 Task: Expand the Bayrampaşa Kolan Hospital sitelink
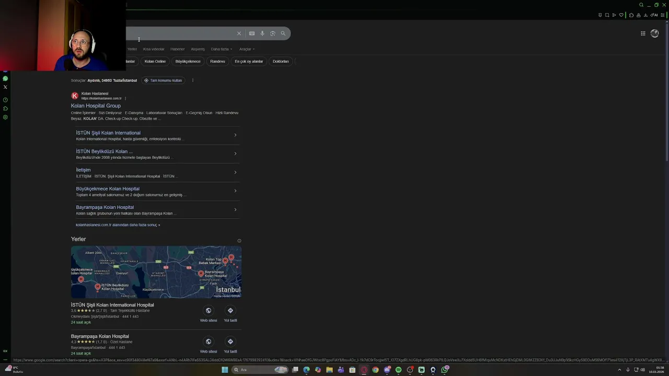[x=235, y=210]
